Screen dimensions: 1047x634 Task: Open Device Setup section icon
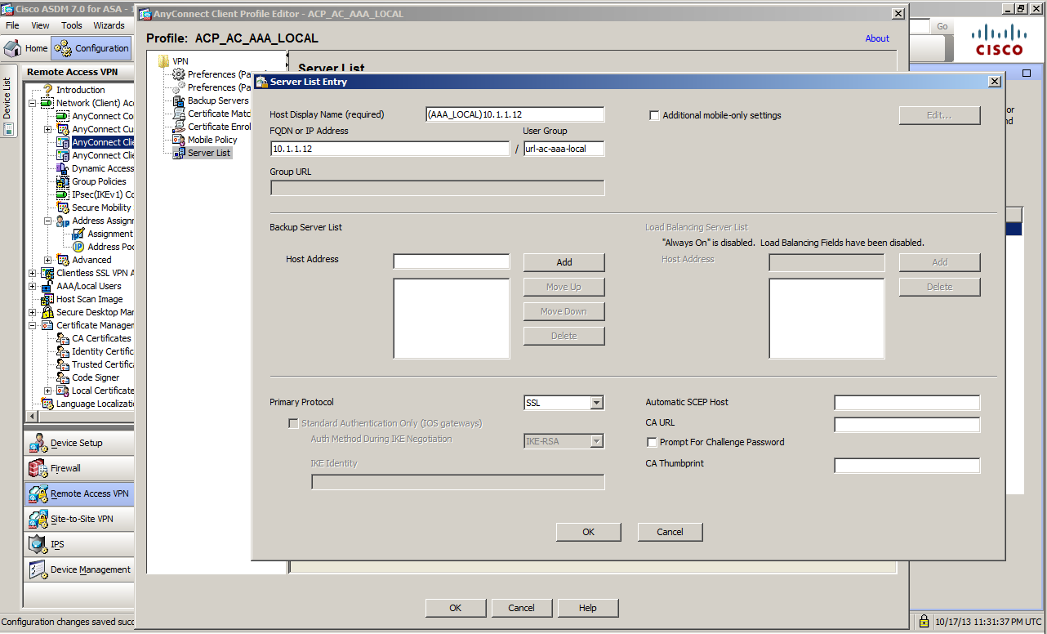(38, 444)
